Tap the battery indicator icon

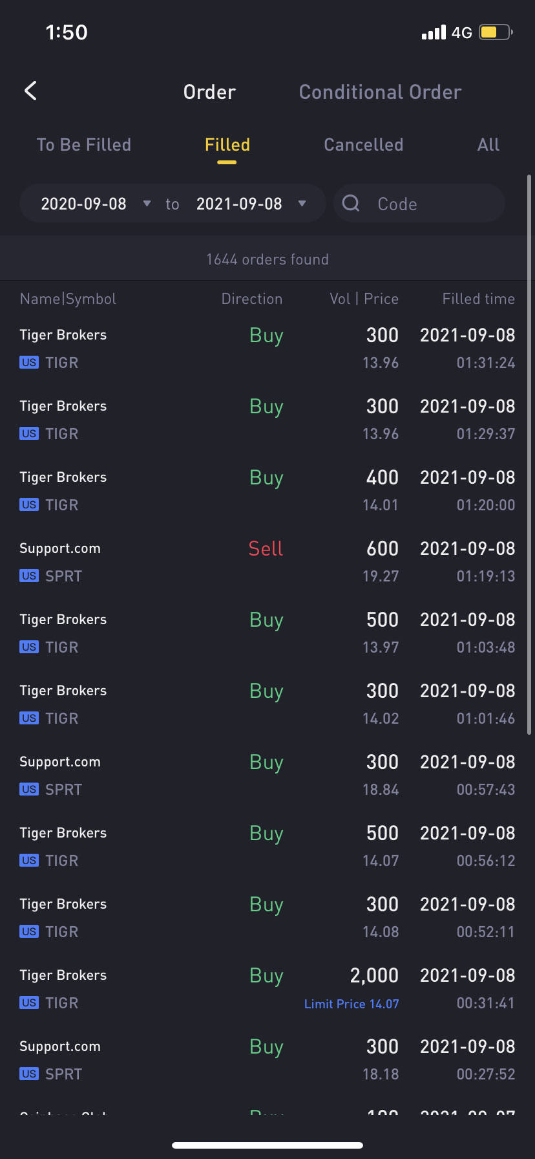click(496, 32)
